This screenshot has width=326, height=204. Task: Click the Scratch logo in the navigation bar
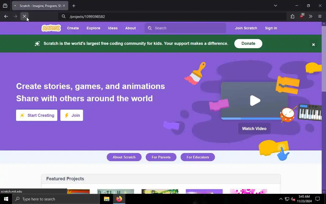coord(51,28)
